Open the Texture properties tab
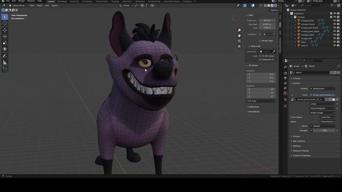Screen dimensions: 342x192 pos(285,106)
